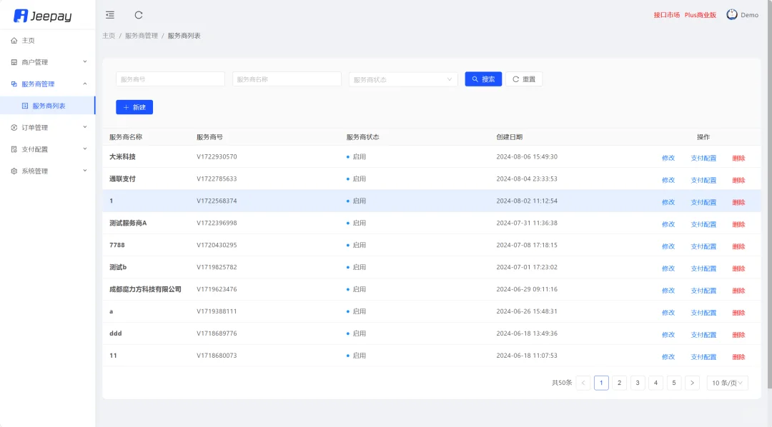Open 接口市场 in the top bar

pyautogui.click(x=665, y=14)
